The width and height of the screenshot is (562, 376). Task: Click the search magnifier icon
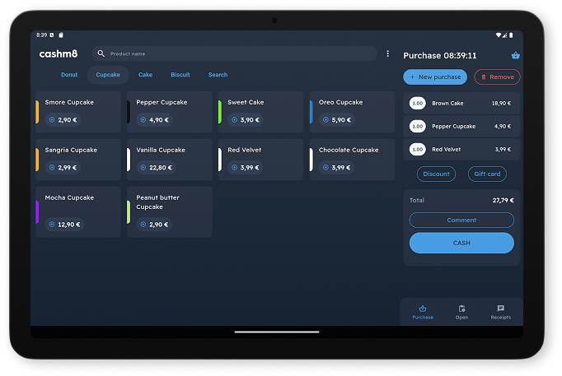pos(101,53)
